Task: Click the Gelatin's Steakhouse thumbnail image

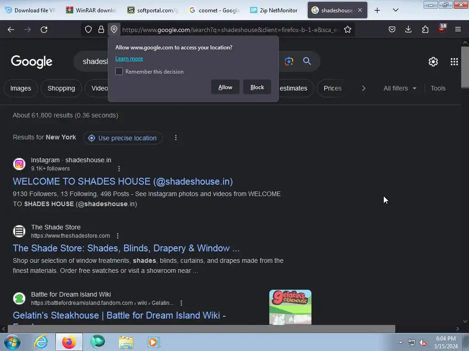Action: [x=290, y=307]
